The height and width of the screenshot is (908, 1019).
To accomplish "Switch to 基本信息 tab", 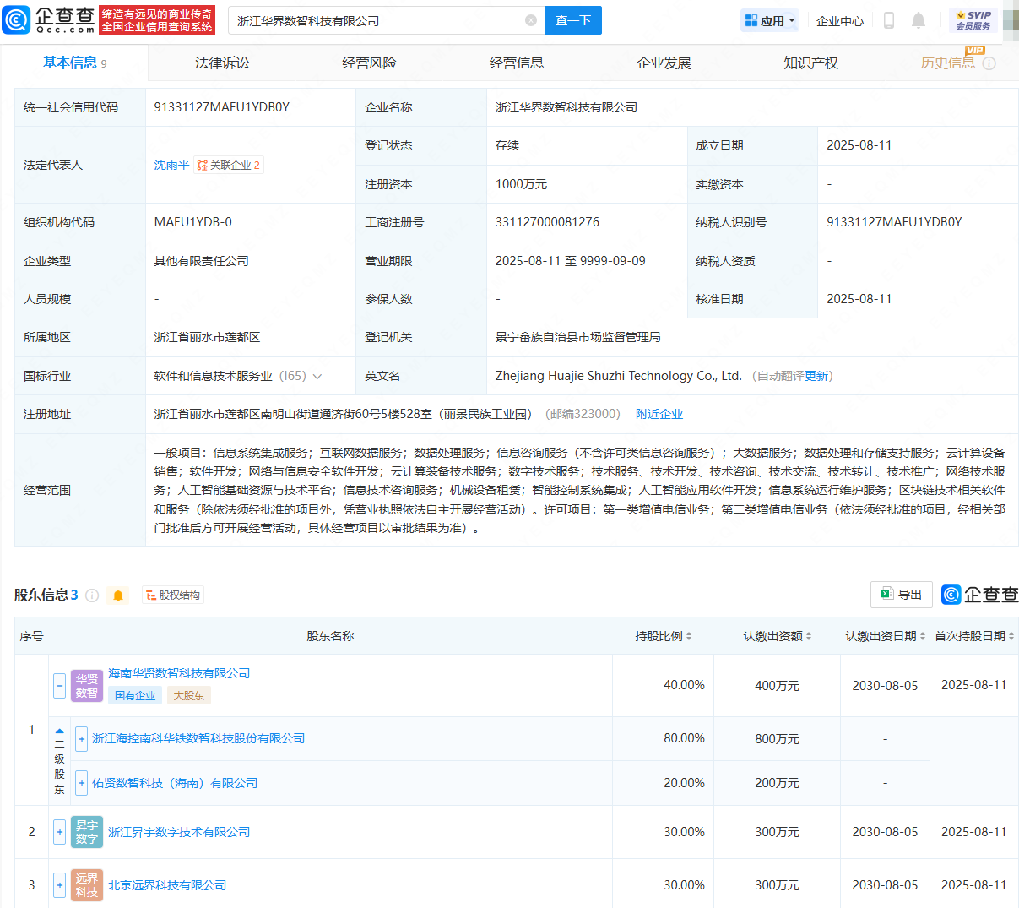I will click(x=74, y=63).
